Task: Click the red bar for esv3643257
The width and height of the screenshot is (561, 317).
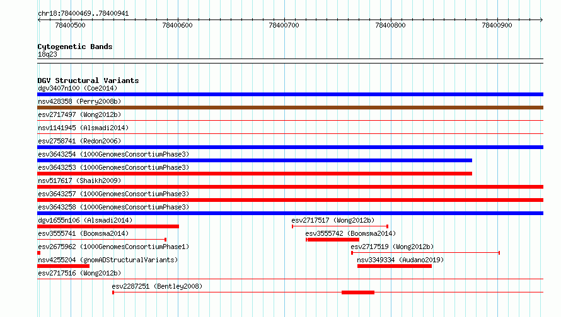Action: pyautogui.click(x=290, y=200)
